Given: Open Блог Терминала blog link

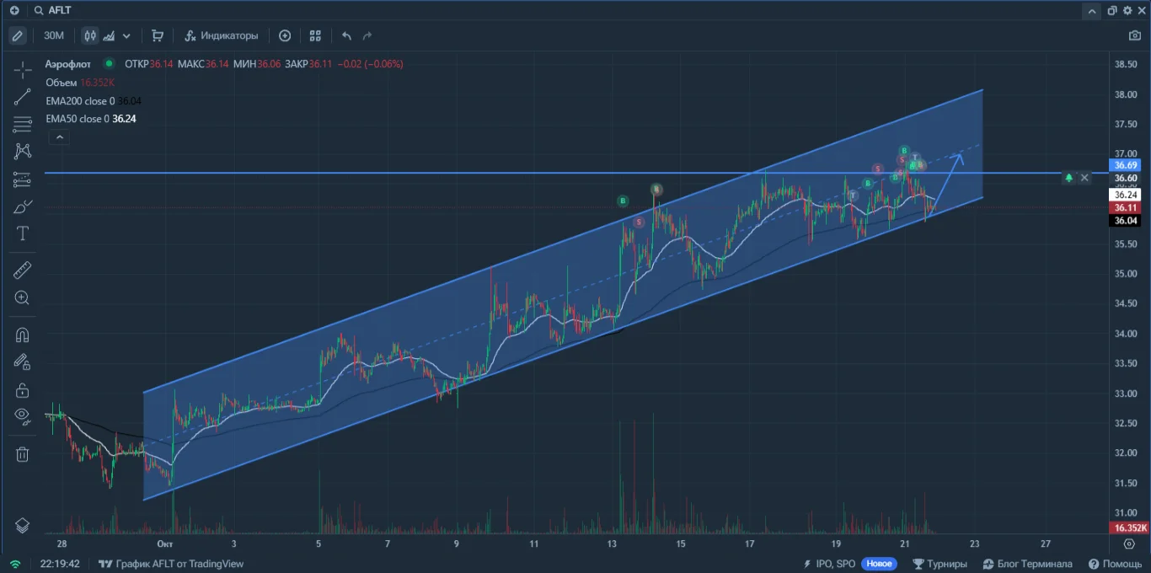Looking at the screenshot, I should 1028,564.
